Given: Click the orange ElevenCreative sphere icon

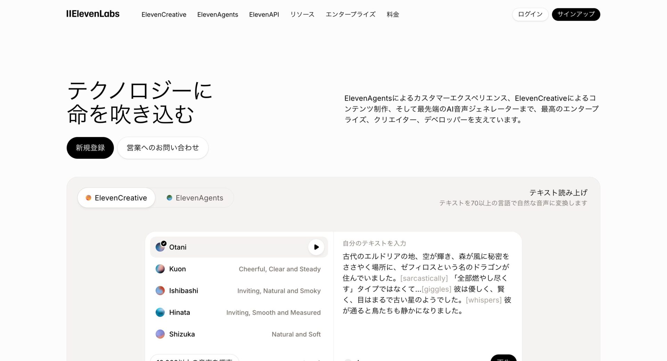Looking at the screenshot, I should 88,198.
